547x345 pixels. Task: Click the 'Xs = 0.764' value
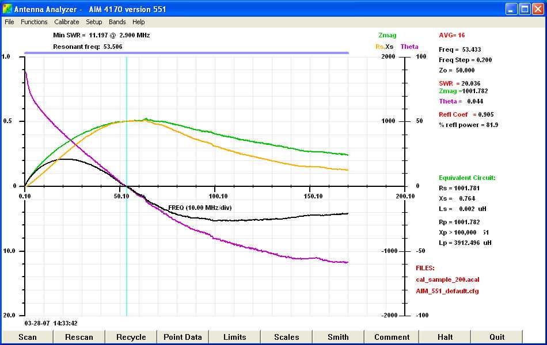click(x=457, y=198)
